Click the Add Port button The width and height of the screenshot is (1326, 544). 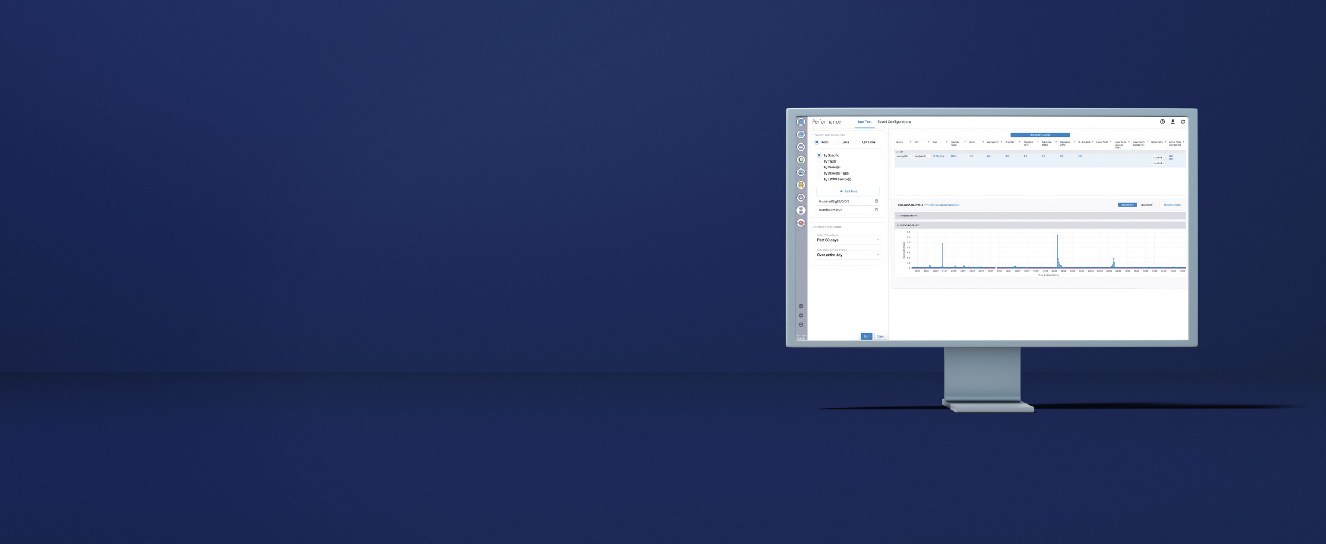(x=848, y=192)
